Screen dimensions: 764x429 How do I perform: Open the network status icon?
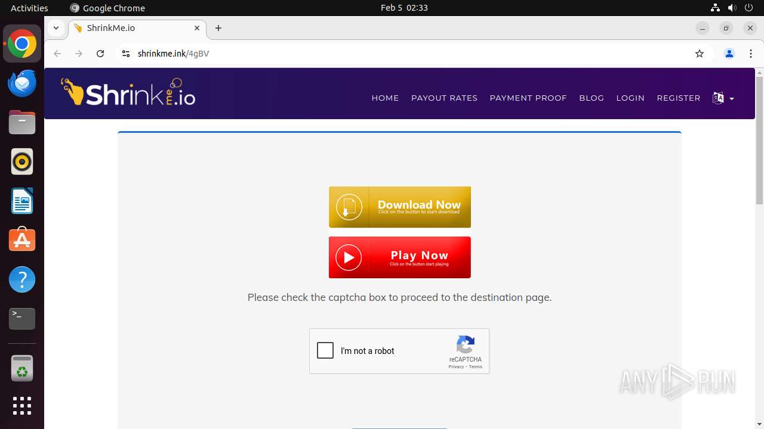(715, 8)
